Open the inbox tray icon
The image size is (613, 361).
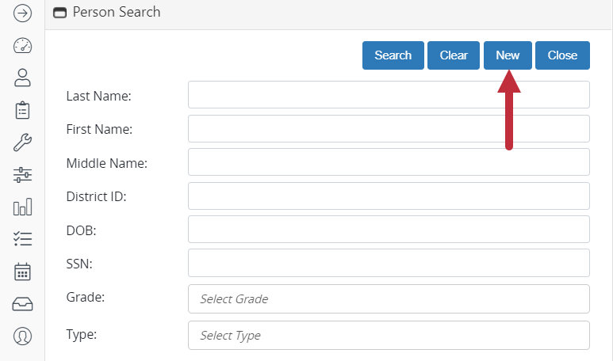22,304
